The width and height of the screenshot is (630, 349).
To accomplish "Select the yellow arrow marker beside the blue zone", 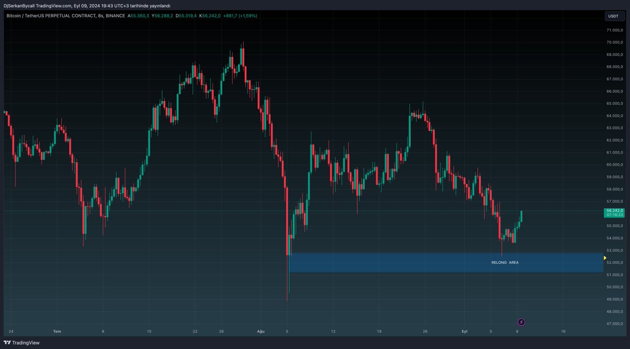I will point(605,258).
